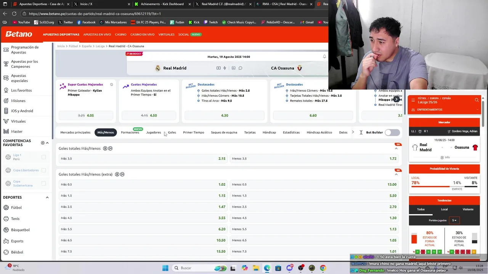This screenshot has width=488, height=274.
Task: Bet on Más 3.5 goals at 2.15
Action: (x=143, y=159)
